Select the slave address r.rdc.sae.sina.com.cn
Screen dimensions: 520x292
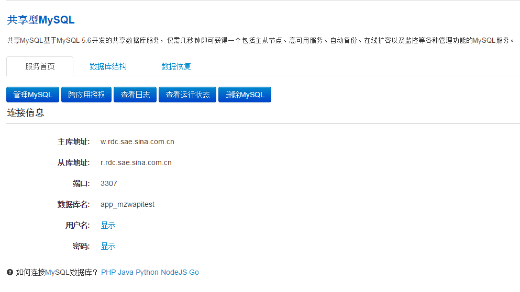coord(136,162)
